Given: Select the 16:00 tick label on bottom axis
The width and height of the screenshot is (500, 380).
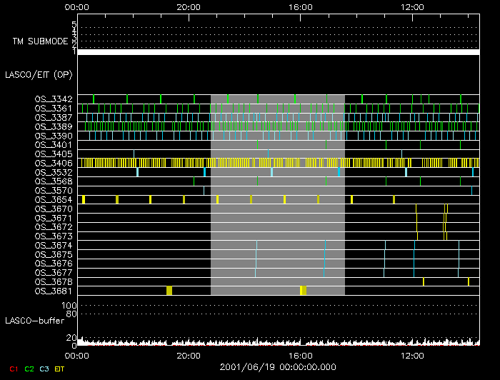Looking at the screenshot, I should click(300, 355).
